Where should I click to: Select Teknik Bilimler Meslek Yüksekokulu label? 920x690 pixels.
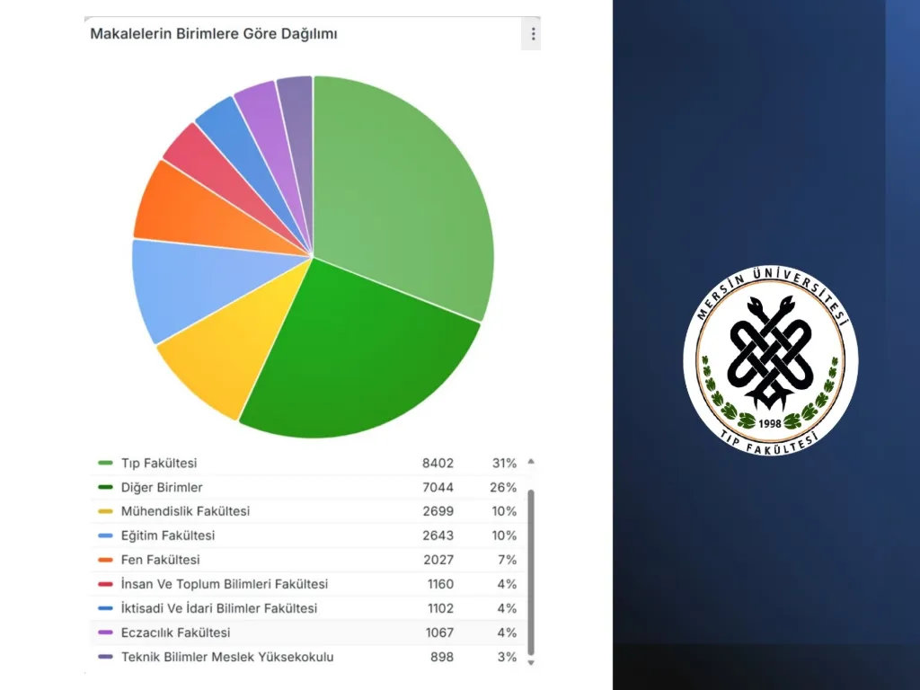[x=227, y=657]
